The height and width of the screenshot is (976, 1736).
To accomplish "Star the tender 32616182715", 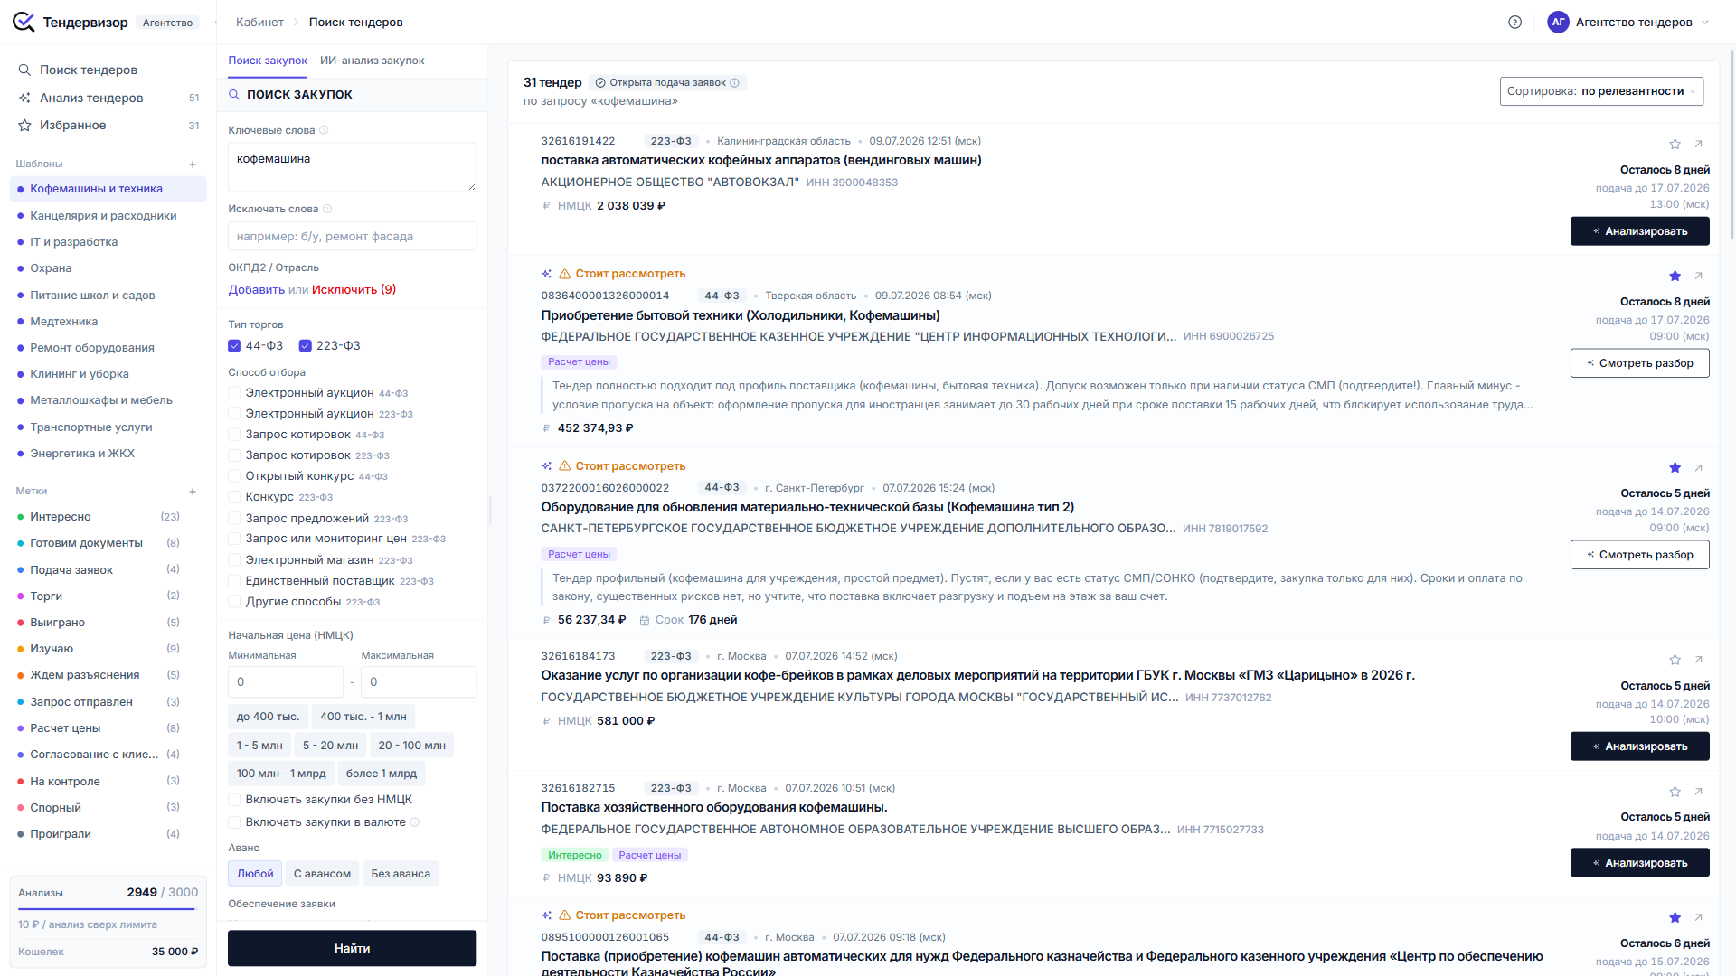I will point(1675,792).
